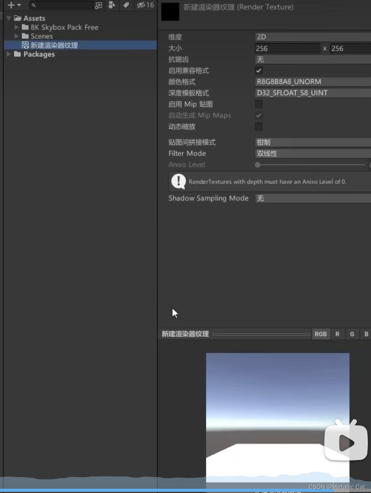Select the Packages folder
The width and height of the screenshot is (371, 493).
39,54
